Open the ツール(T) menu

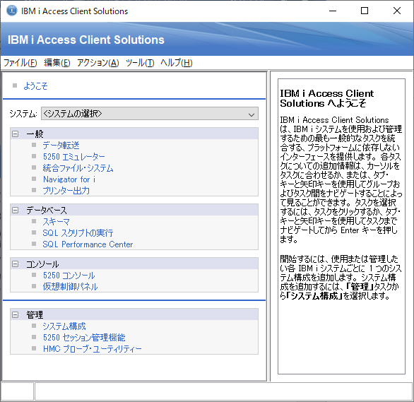point(140,63)
